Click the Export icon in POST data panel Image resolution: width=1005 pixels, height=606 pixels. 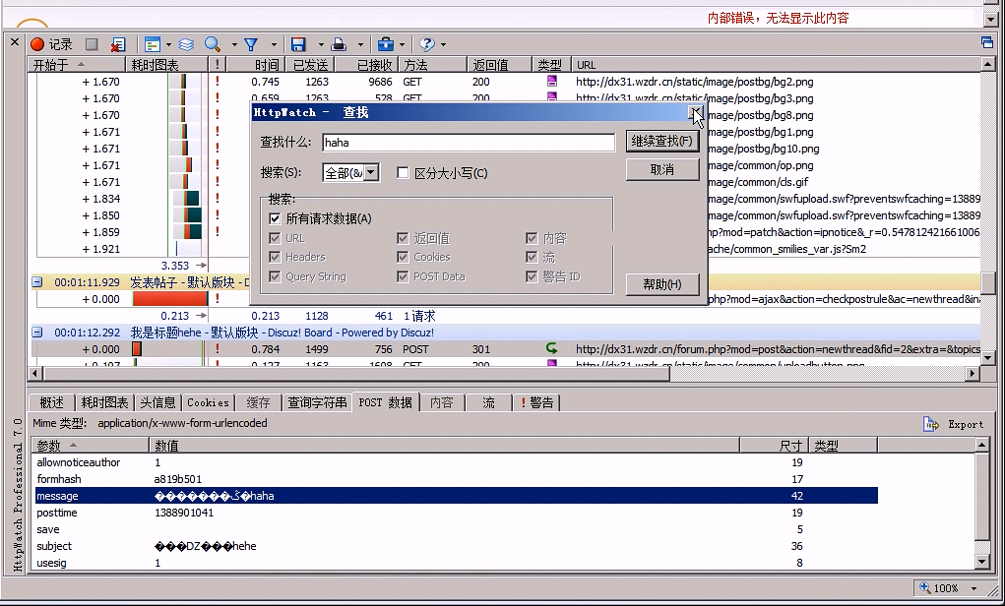click(953, 424)
